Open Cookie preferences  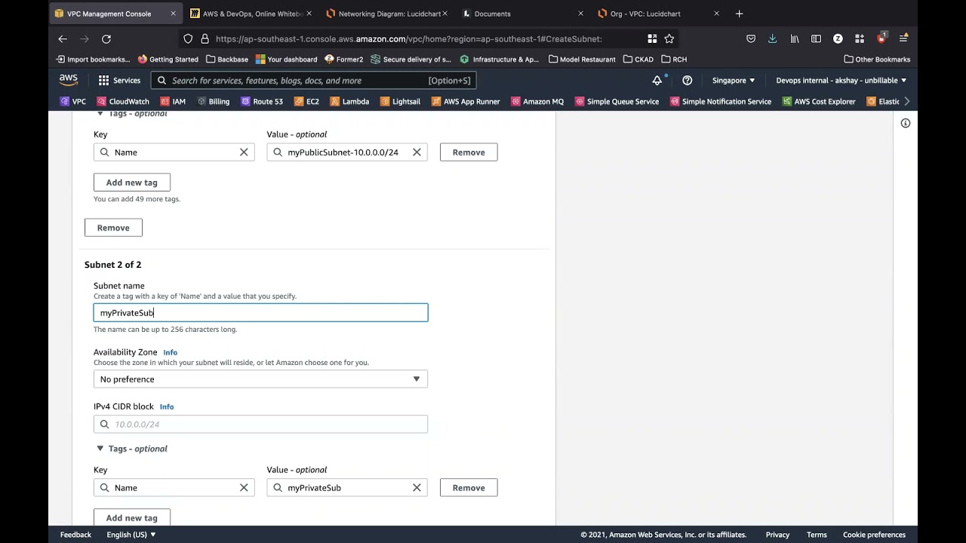click(874, 535)
